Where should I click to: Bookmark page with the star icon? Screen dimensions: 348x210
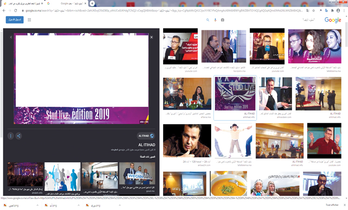point(313,10)
